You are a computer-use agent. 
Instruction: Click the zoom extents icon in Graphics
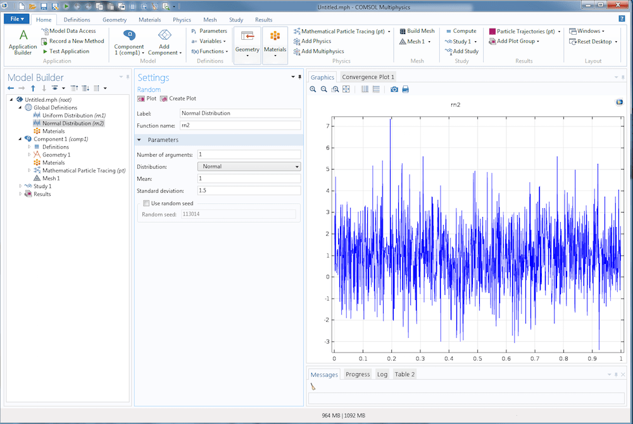(x=346, y=89)
